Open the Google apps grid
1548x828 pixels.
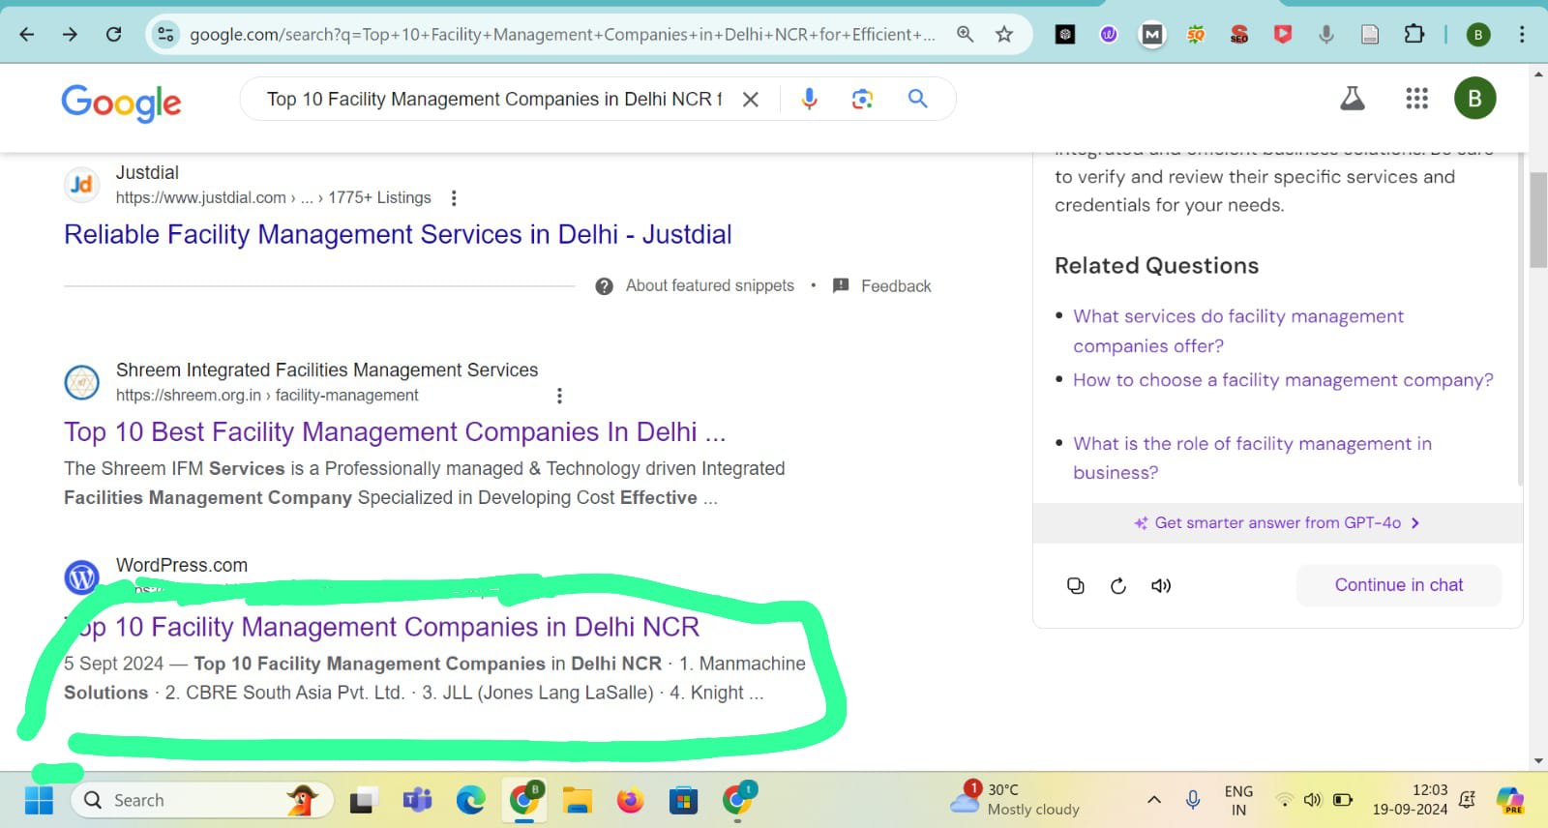(1416, 99)
